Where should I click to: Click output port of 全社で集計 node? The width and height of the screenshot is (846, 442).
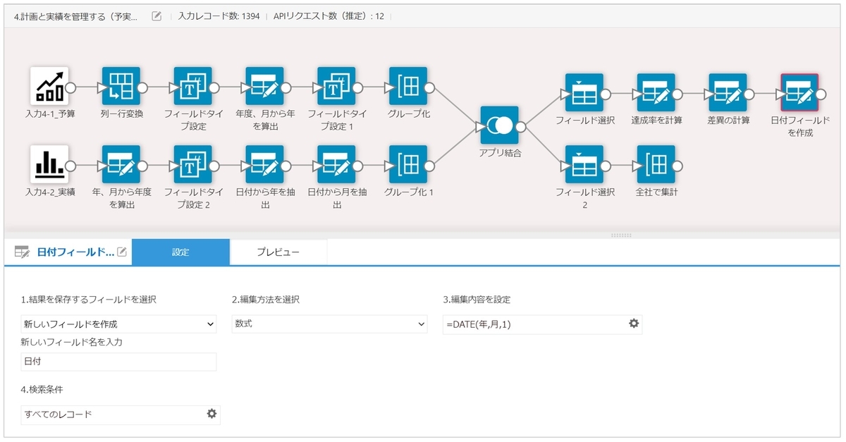coord(679,166)
